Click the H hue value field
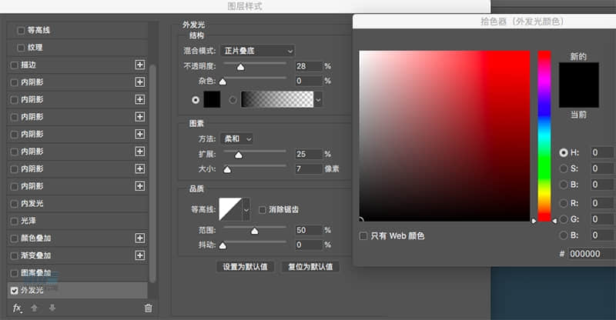This screenshot has height=320, width=616. click(603, 152)
